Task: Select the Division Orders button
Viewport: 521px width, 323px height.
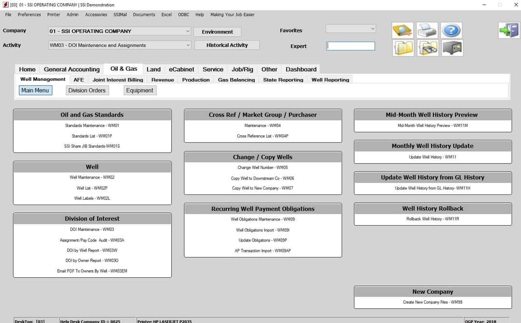Action: coord(87,90)
